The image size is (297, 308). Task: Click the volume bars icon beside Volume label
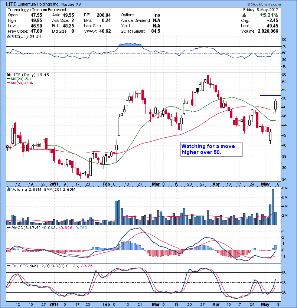pyautogui.click(x=9, y=189)
